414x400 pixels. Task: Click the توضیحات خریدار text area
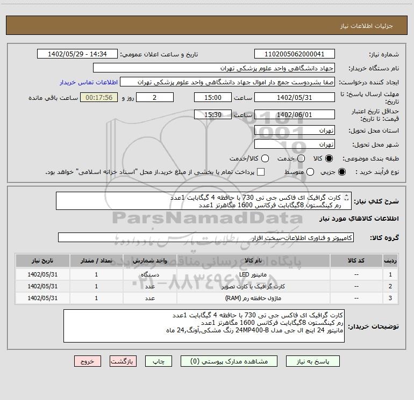click(204, 326)
